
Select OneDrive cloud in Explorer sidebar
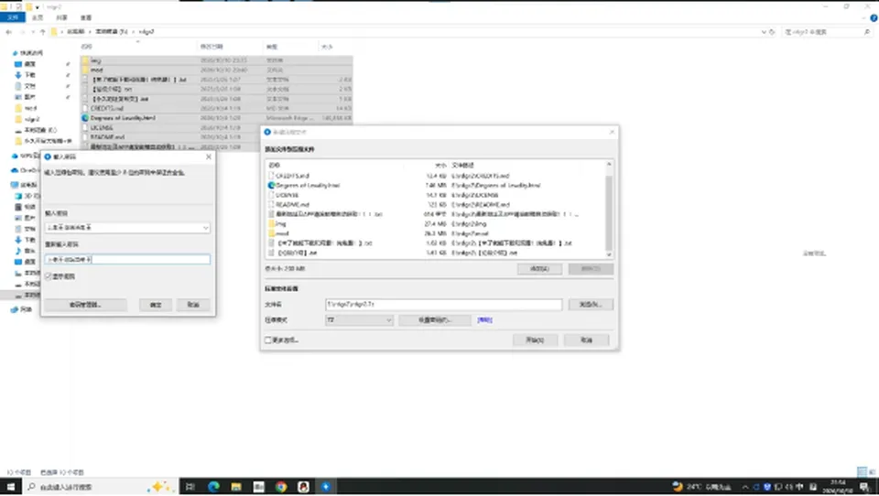15,170
